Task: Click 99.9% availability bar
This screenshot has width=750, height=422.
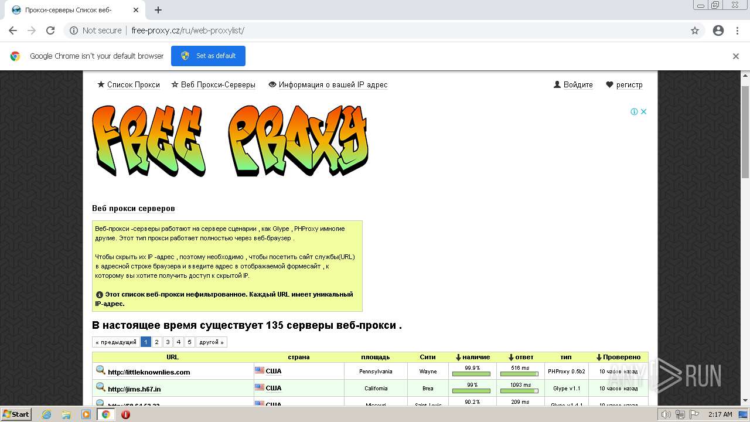Action: (x=472, y=374)
